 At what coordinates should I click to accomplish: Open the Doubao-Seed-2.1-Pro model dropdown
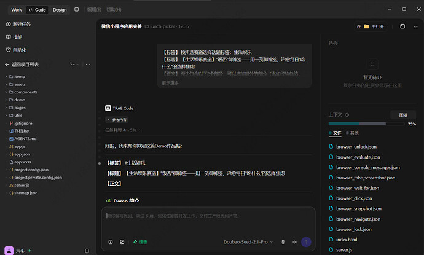[x=248, y=242]
